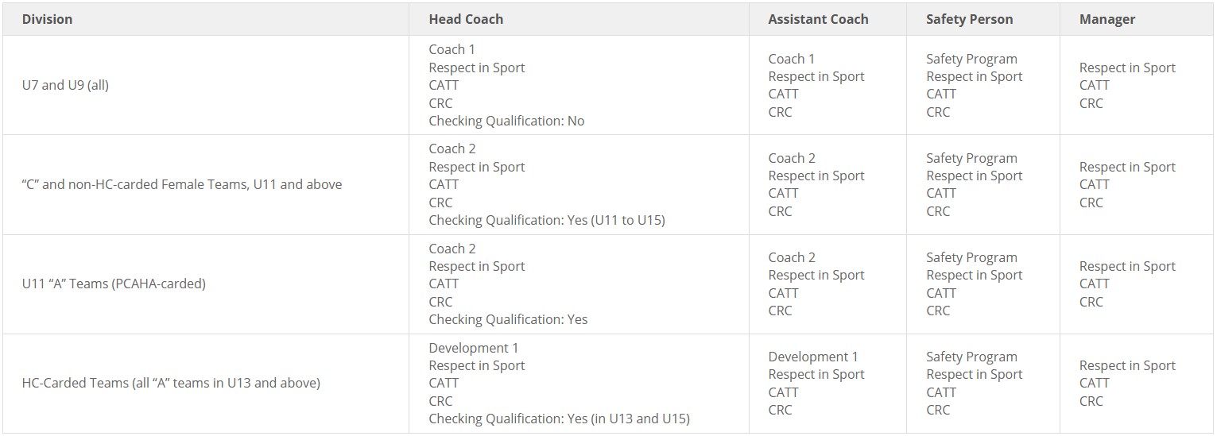Click "Safety Program" in the HC-Carded Teams row
1217x436 pixels.
[x=971, y=357]
